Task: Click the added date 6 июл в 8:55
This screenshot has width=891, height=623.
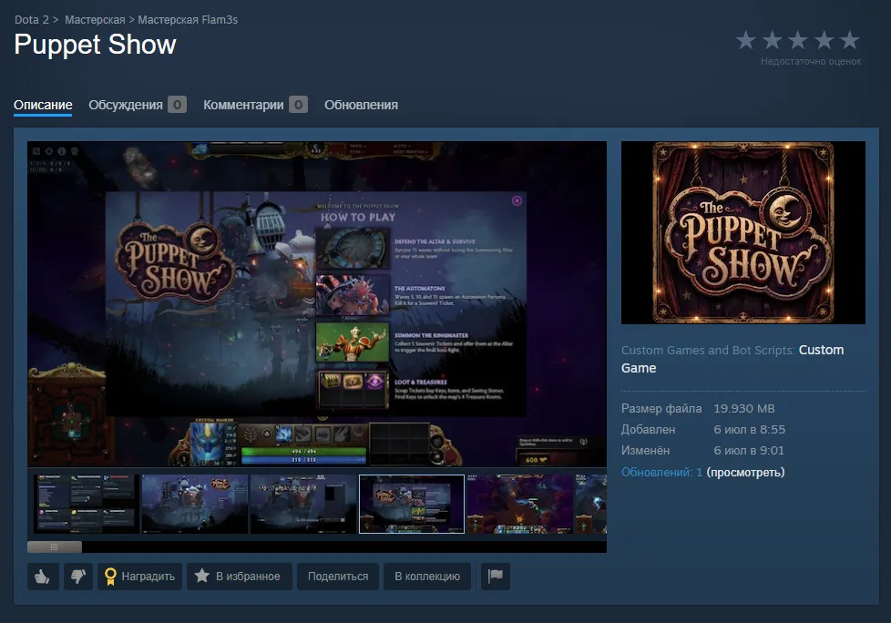Action: 750,429
